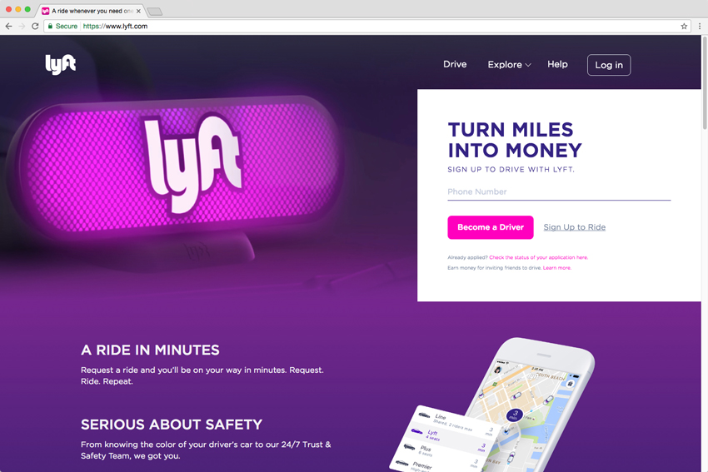
Task: Go back with the browser back arrow
Action: [8, 26]
